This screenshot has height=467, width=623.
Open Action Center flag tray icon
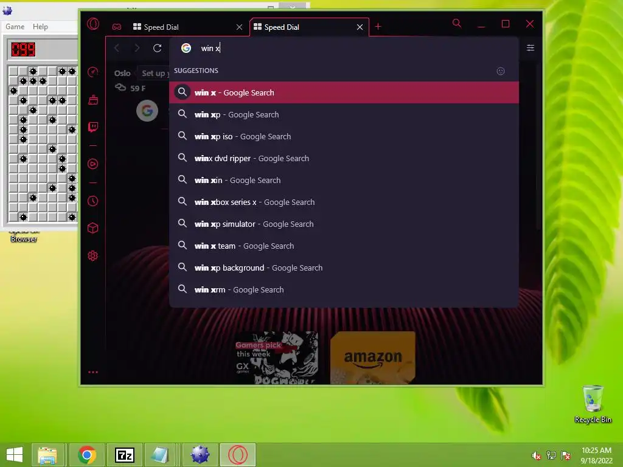pos(566,455)
